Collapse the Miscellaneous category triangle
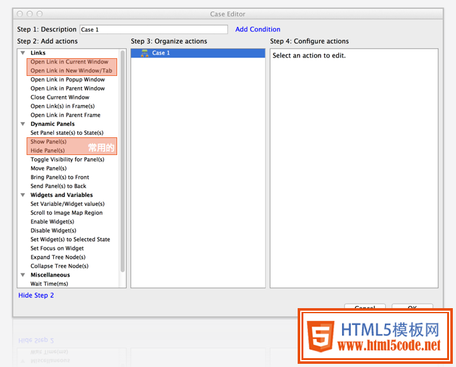The height and width of the screenshot is (367, 456). click(23, 275)
